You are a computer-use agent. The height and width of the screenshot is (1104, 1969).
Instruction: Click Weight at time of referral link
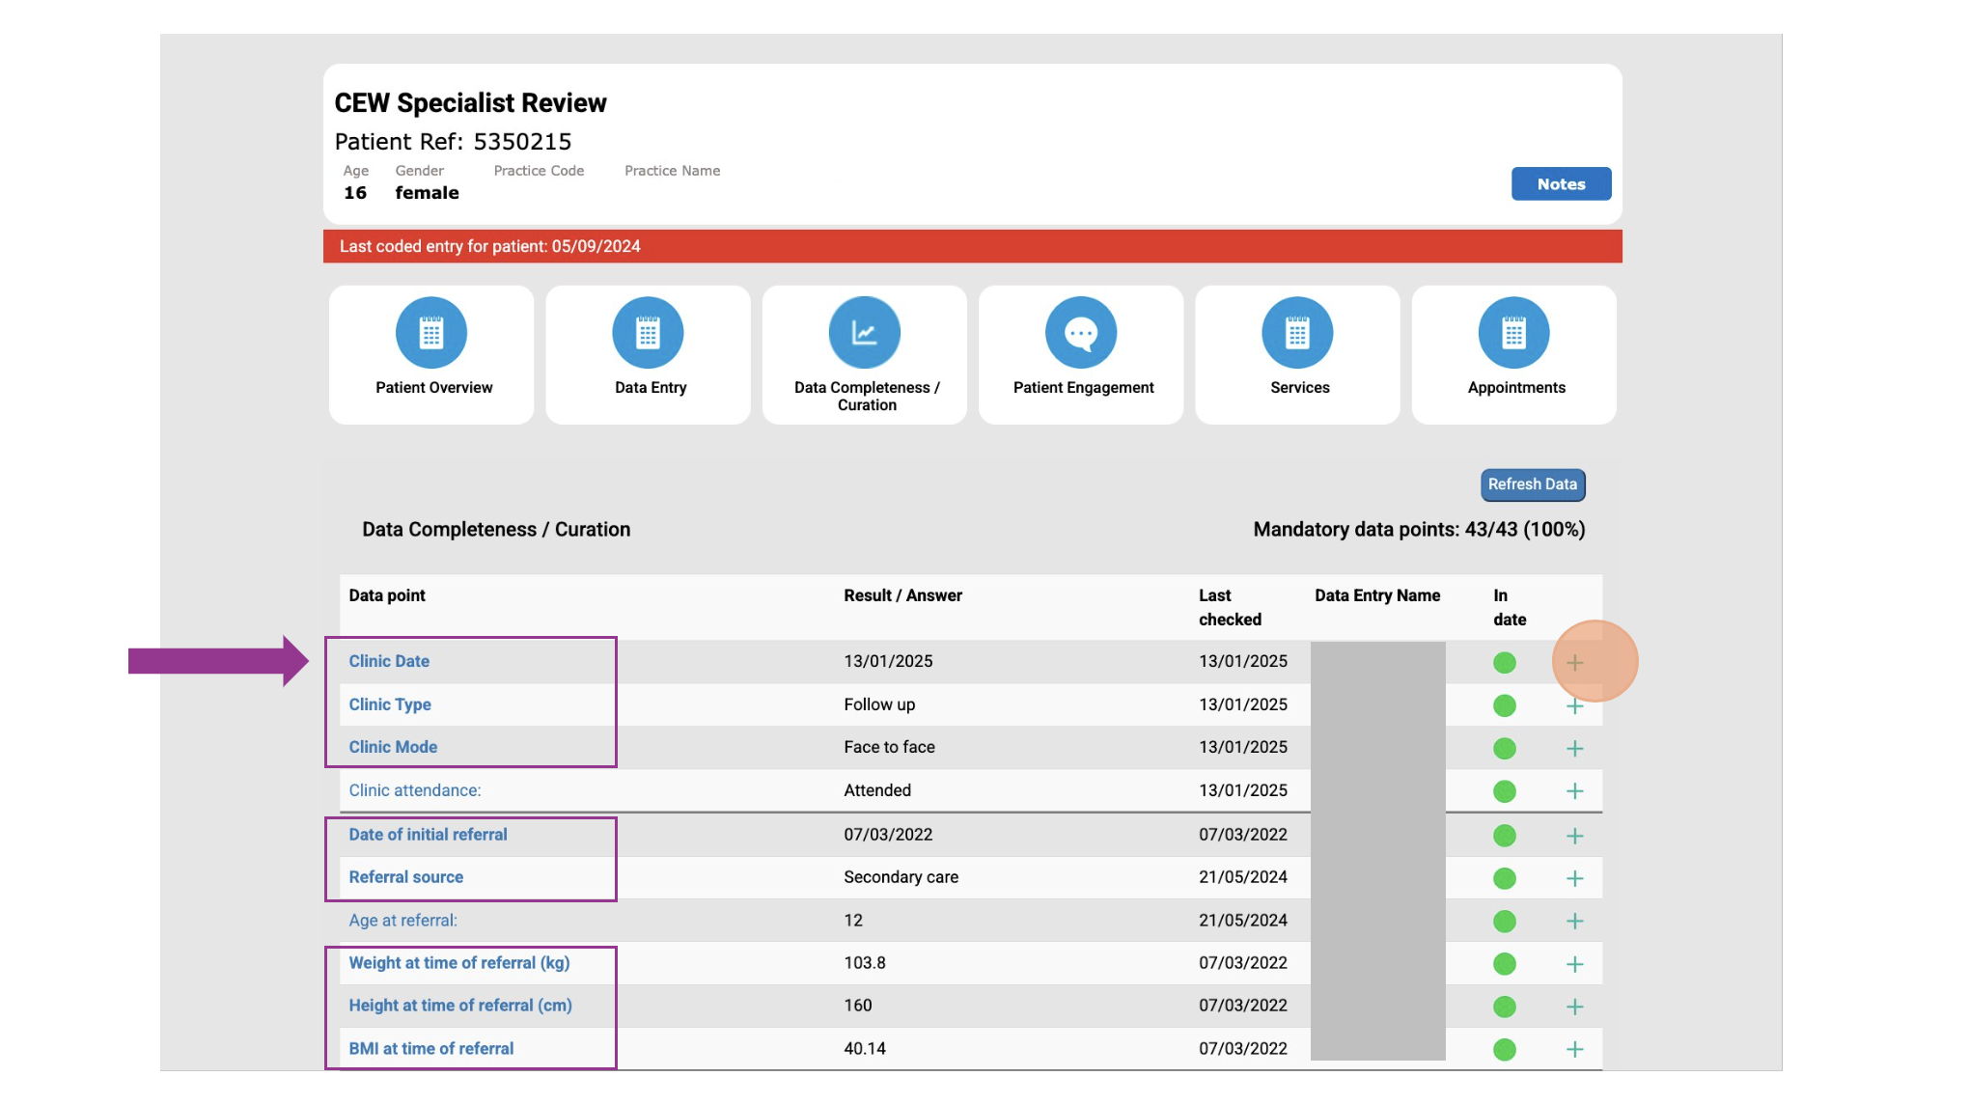[458, 963]
